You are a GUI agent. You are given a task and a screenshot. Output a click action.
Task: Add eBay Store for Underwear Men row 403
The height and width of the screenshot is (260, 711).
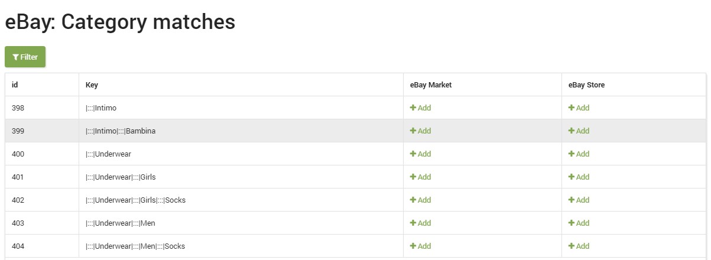tap(579, 223)
